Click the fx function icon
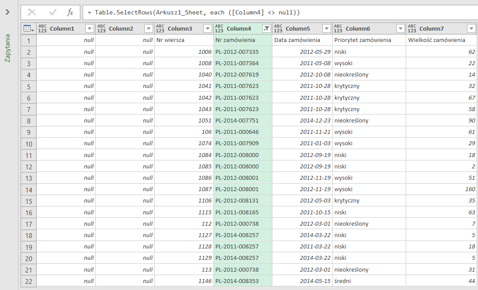 tap(70, 12)
